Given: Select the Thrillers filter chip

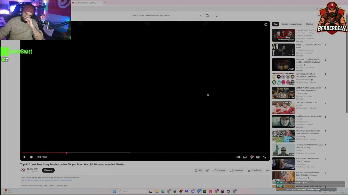Looking at the screenshot, I should coord(309,24).
